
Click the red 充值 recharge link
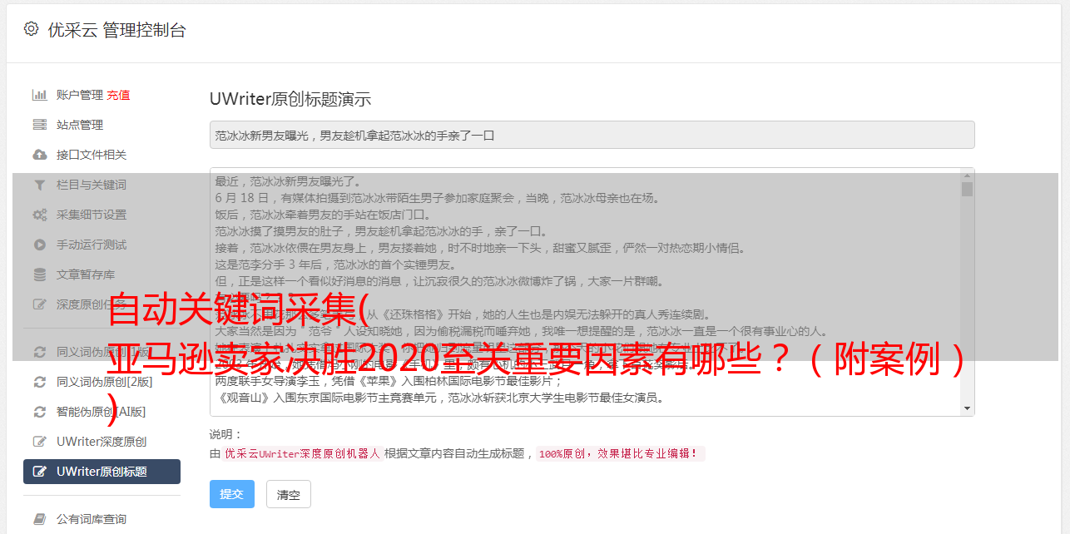[118, 95]
